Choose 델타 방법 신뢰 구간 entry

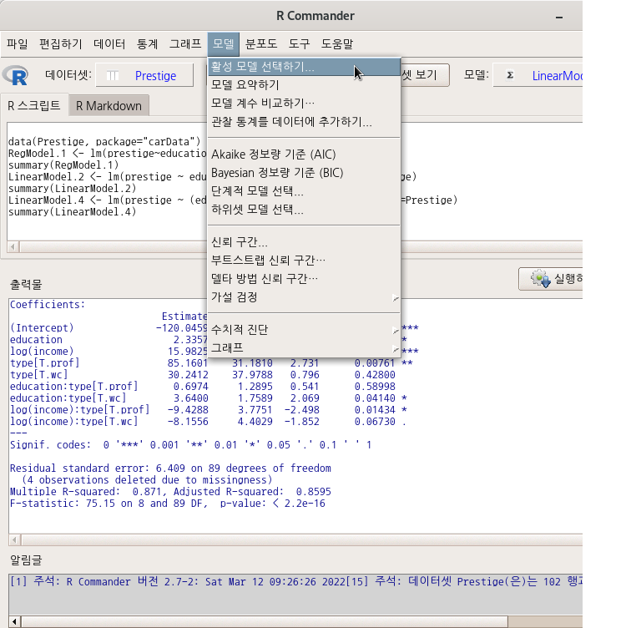(304, 279)
